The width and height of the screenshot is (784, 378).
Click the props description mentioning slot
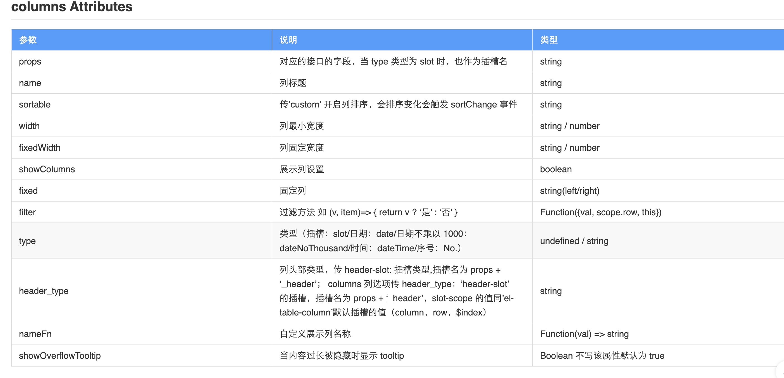pos(393,61)
